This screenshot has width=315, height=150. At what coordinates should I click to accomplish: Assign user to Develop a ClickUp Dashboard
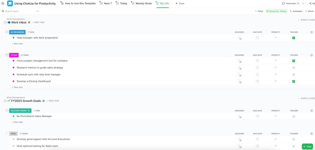(x=239, y=81)
